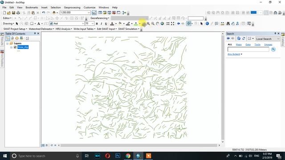Print the map
The height and width of the screenshot is (160, 285).
click(x=18, y=13)
